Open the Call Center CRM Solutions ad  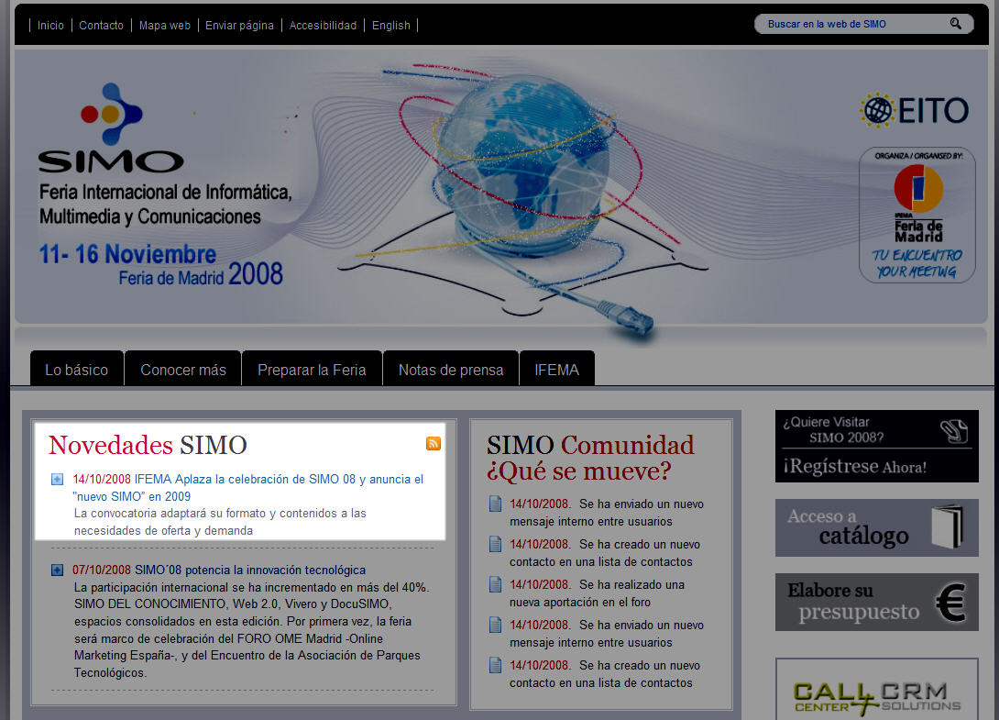point(877,690)
